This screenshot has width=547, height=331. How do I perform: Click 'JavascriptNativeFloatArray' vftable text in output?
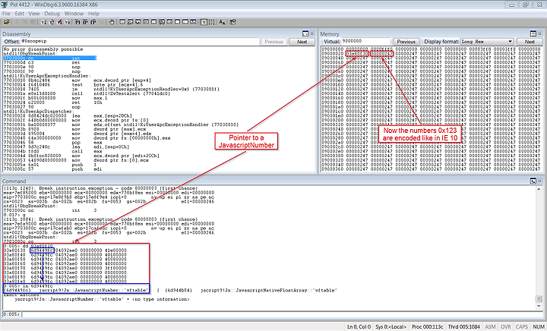[x=269, y=290]
